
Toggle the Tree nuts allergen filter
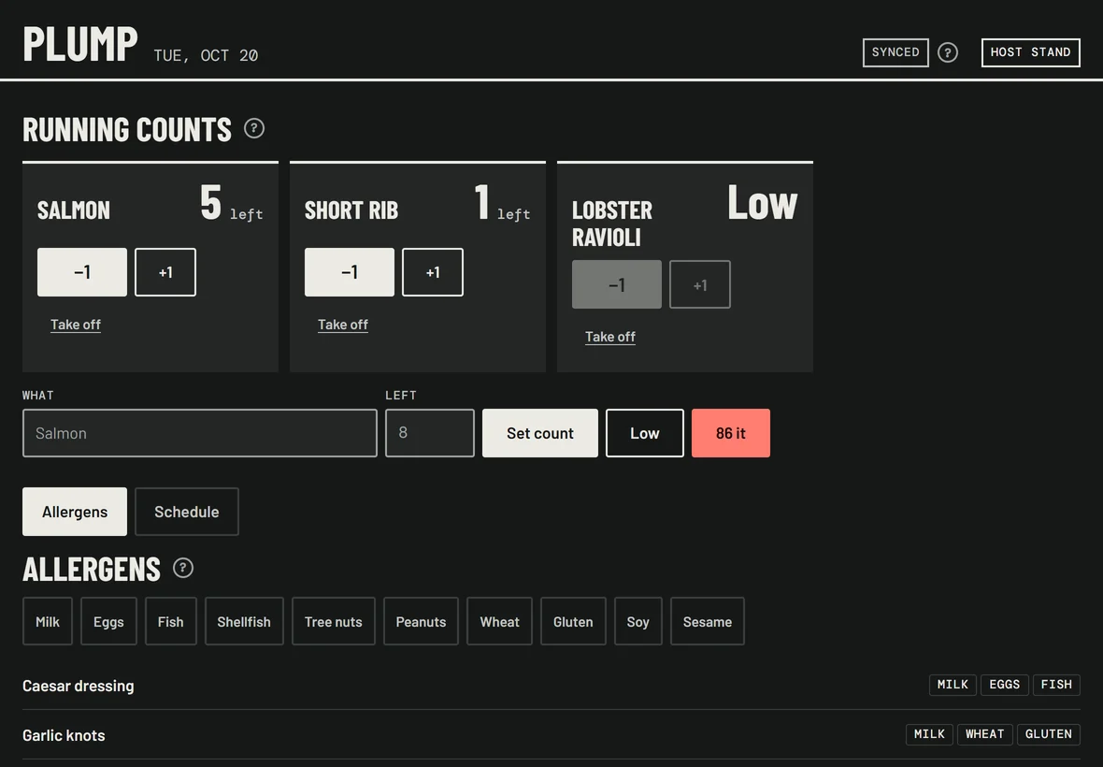click(334, 621)
